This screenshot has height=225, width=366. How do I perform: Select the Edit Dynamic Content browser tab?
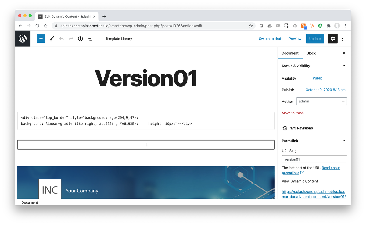coord(66,16)
